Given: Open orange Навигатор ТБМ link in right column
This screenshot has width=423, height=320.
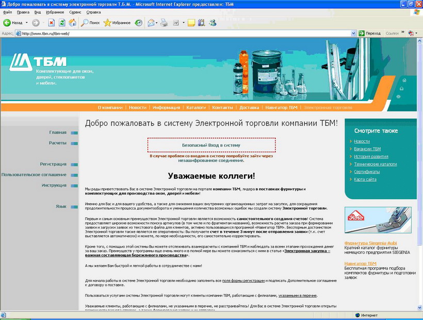Looking at the screenshot, I should tap(360, 264).
